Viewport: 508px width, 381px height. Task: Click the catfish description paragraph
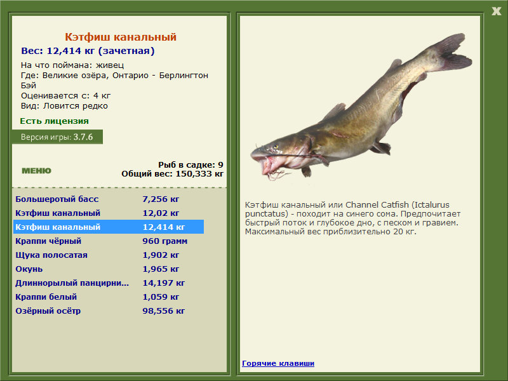click(x=353, y=218)
